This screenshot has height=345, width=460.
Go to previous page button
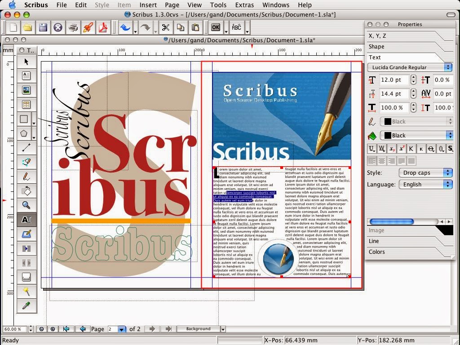pyautogui.click(x=83, y=329)
